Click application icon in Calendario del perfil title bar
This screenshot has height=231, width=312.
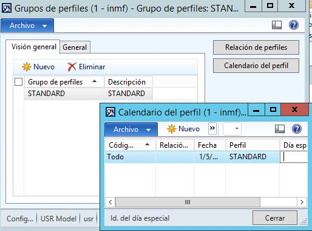[x=110, y=112]
